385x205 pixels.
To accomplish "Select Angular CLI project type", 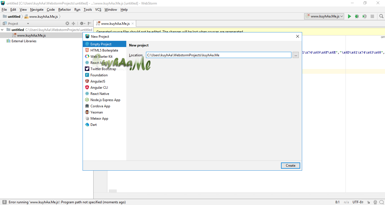I will (104, 88).
